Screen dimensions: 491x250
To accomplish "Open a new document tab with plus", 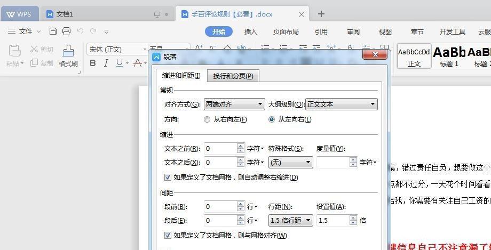I will [321, 14].
